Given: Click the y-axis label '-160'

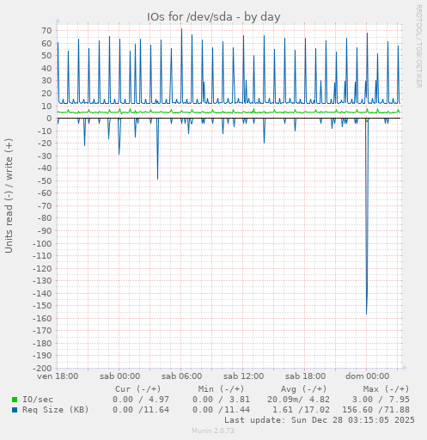Looking at the screenshot, I should pos(42,319).
